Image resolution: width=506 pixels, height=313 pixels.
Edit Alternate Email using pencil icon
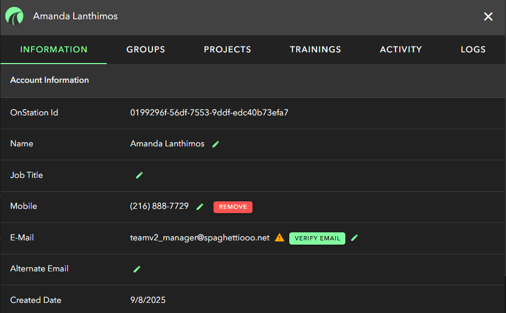click(137, 269)
